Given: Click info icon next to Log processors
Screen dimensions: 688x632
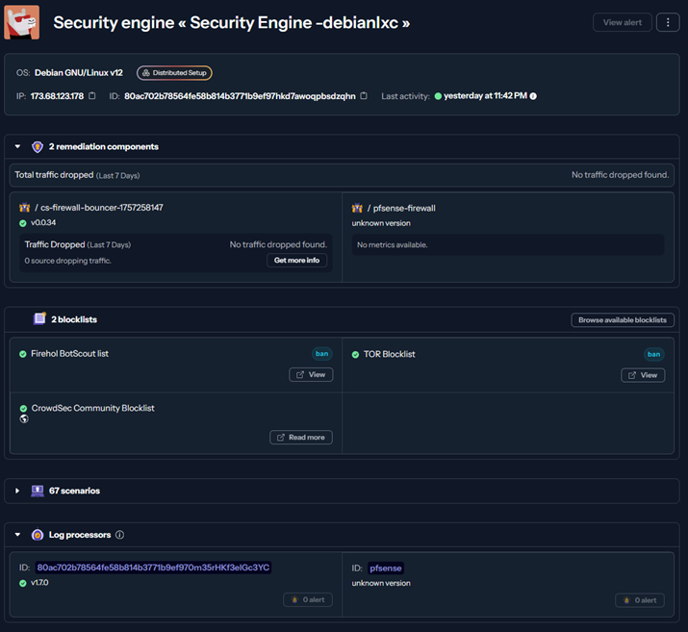Looking at the screenshot, I should tap(119, 535).
